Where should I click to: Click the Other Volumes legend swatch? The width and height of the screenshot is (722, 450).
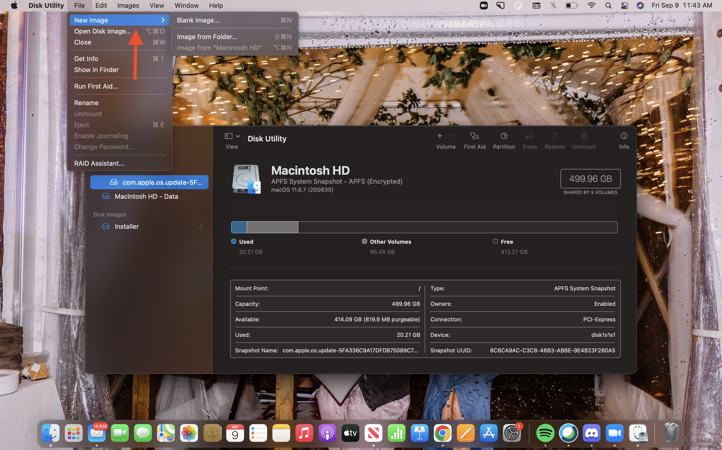pyautogui.click(x=364, y=241)
